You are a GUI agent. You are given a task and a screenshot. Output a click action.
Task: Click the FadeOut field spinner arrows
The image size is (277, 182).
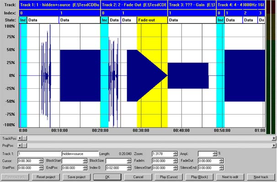(x=221, y=161)
